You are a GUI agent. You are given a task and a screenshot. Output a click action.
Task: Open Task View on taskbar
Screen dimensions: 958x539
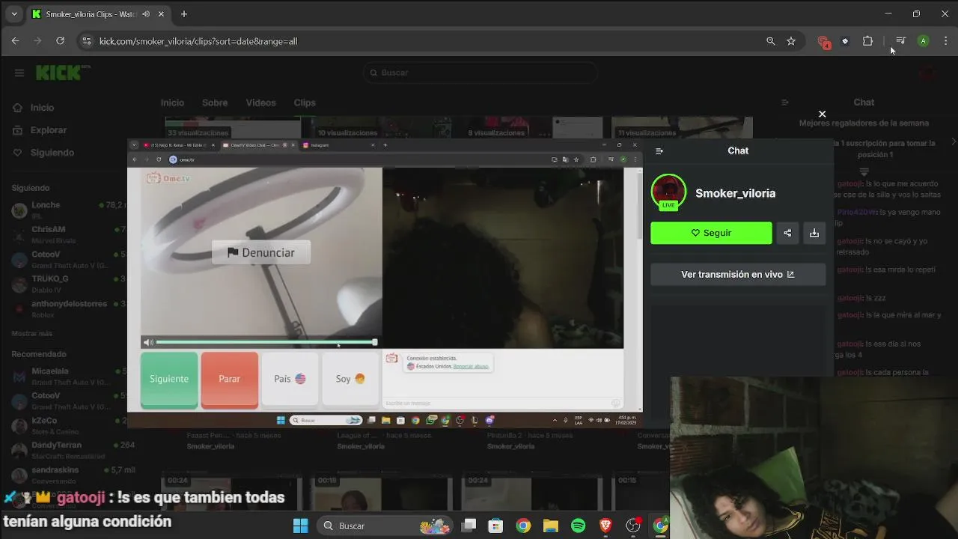[x=469, y=526]
